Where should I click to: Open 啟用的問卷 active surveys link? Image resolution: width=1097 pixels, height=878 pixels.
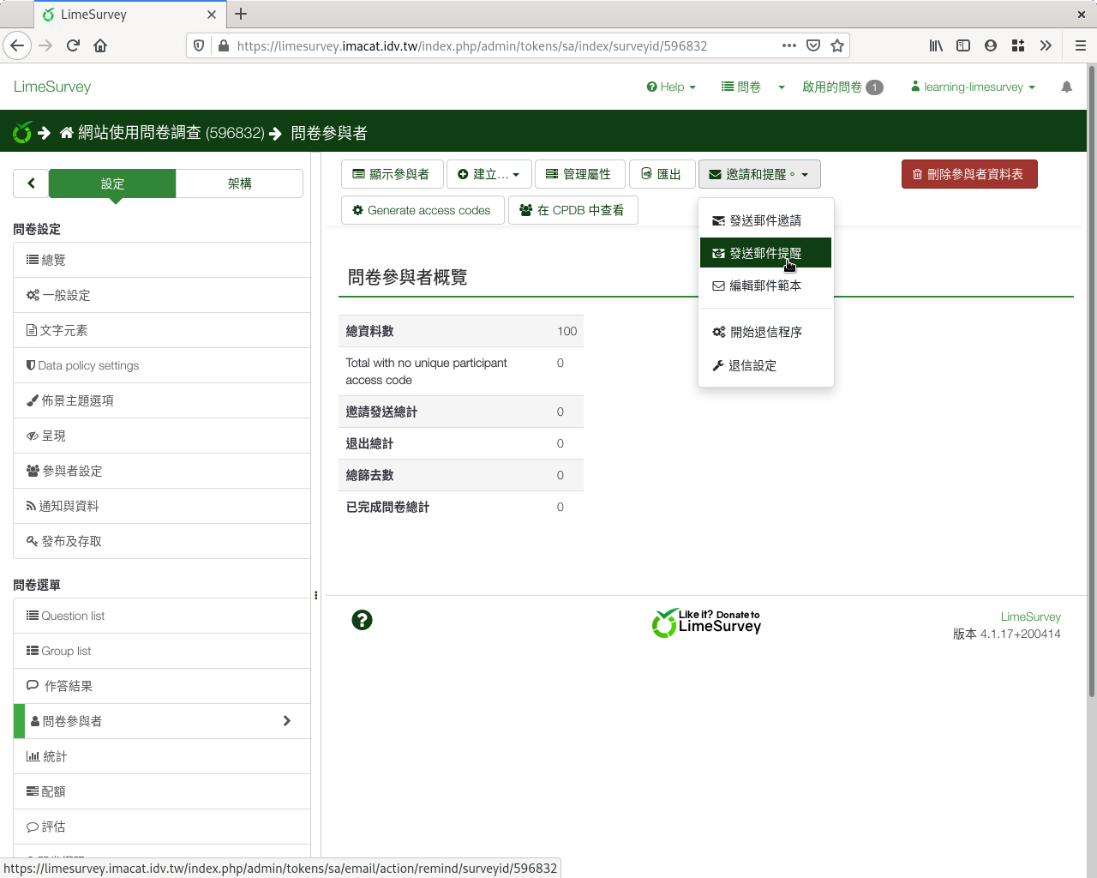click(842, 87)
